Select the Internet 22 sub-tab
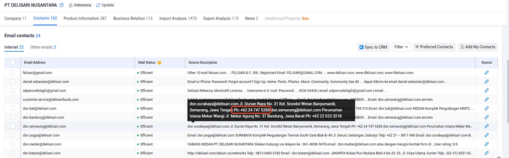The image size is (509, 158). (x=14, y=47)
